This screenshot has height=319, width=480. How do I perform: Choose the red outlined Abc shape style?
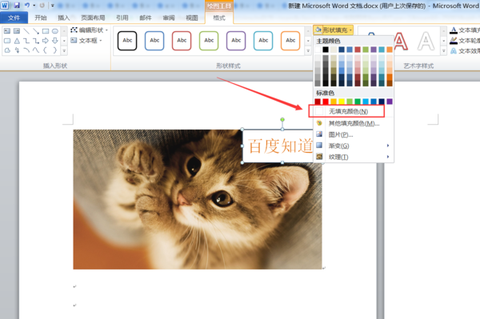pyautogui.click(x=182, y=40)
